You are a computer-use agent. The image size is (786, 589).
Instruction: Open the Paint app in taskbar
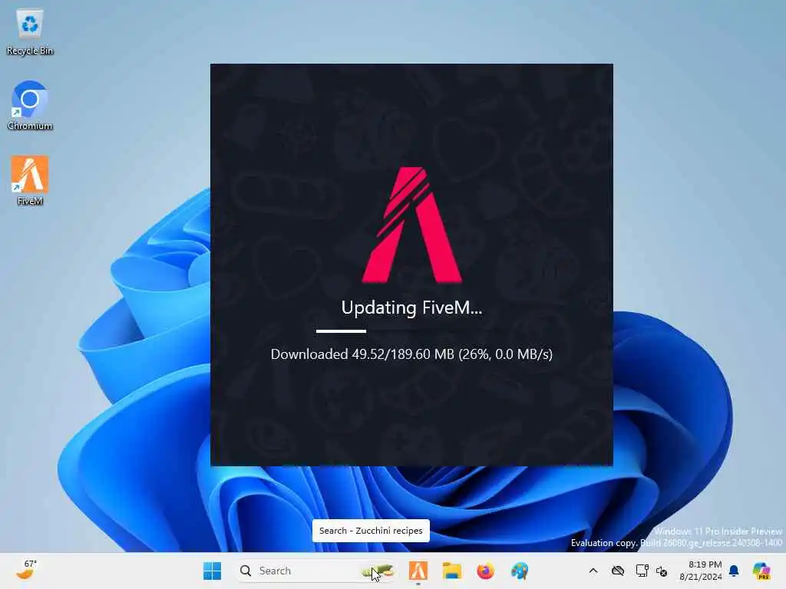[x=520, y=571]
